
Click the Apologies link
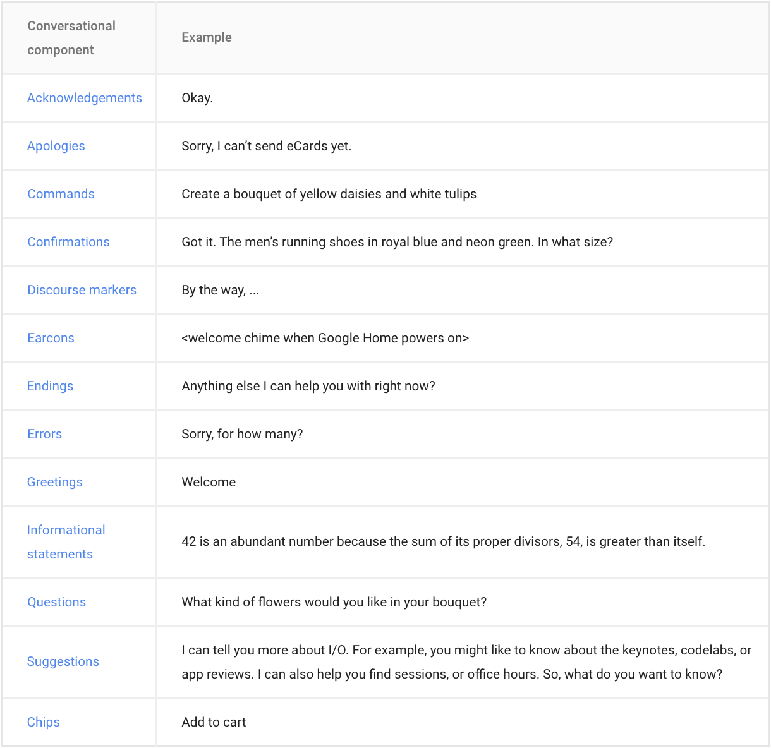point(56,146)
